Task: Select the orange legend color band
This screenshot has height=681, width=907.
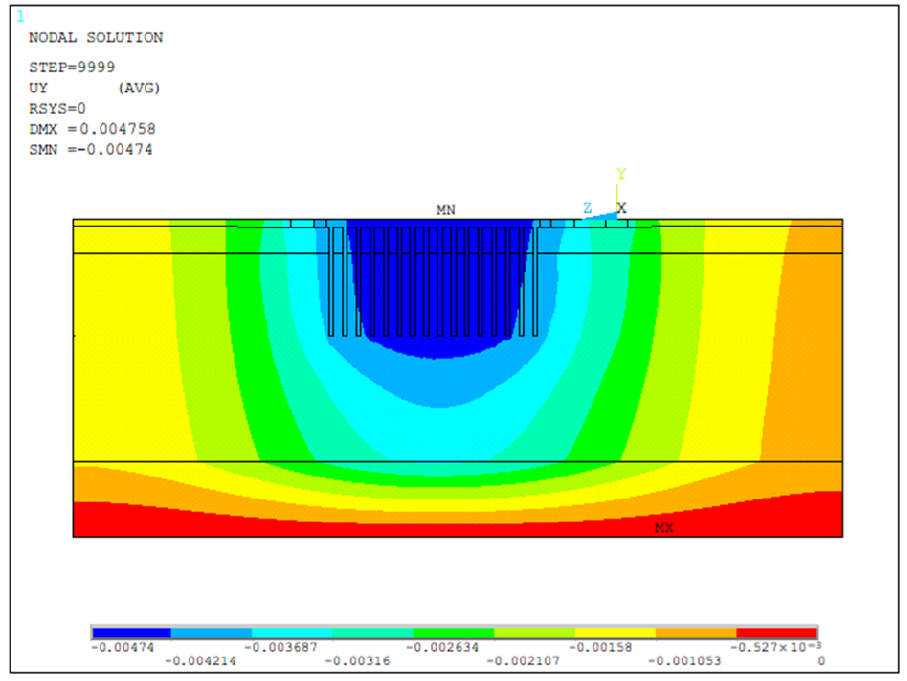Action: coord(695,633)
